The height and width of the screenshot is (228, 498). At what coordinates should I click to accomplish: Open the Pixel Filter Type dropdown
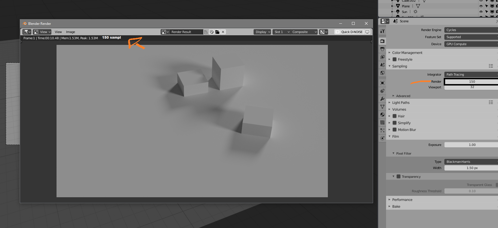click(471, 162)
